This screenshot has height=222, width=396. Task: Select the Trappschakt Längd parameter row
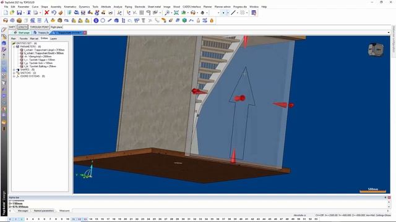pos(43,50)
